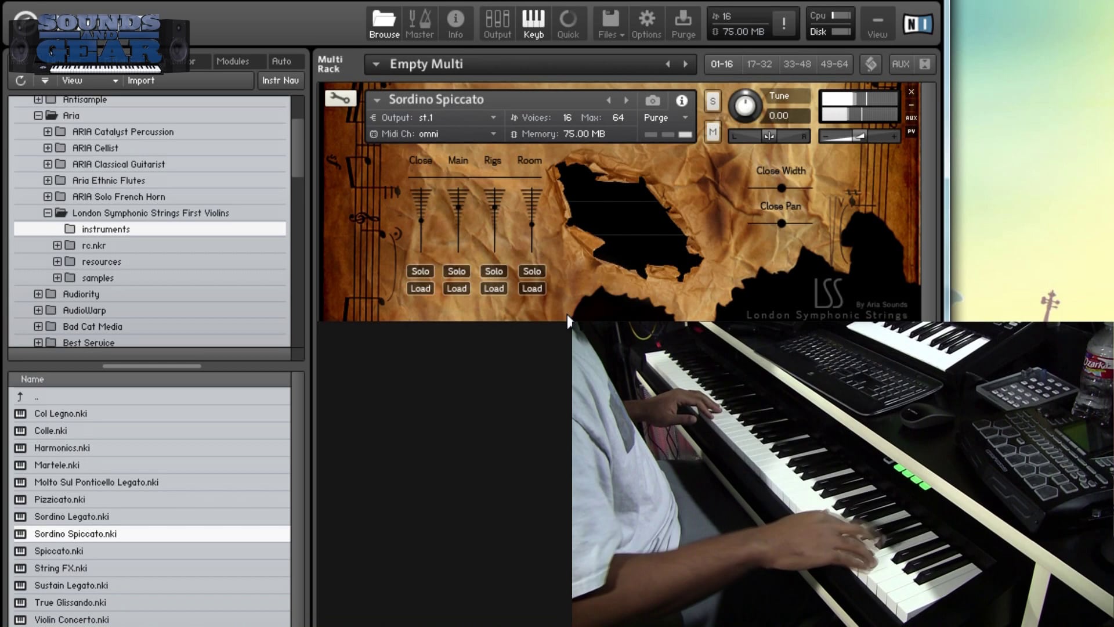
Task: Toggle PV button on the instrument
Action: pos(912,131)
